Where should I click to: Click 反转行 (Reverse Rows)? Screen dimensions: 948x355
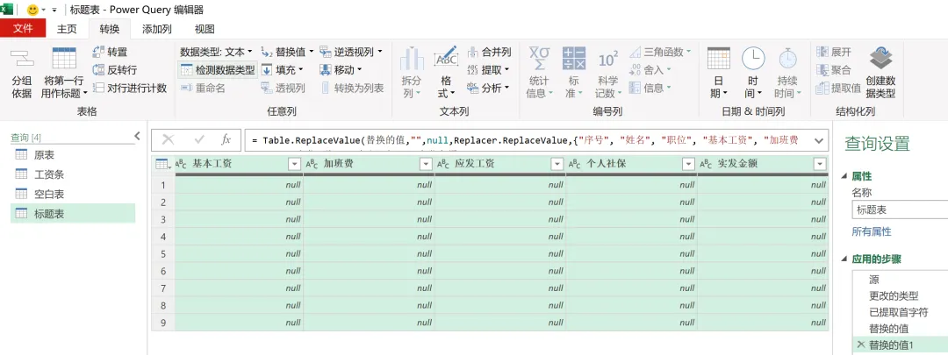(x=114, y=70)
